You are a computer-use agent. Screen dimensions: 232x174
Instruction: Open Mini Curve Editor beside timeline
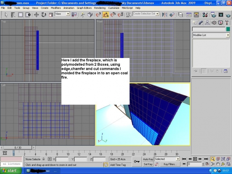(x=5, y=153)
